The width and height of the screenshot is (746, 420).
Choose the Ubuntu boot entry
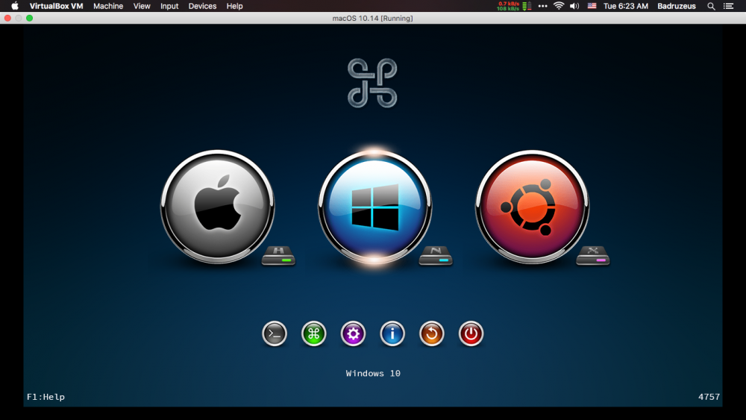(x=532, y=207)
